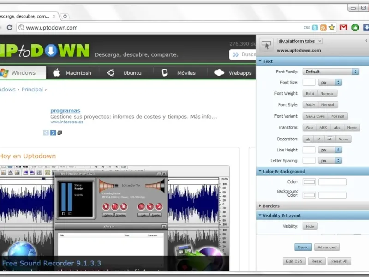Image resolution: width=369 pixels, height=277 pixels.
Task: Switch to the Ubuntu platform tab
Action: tap(126, 73)
